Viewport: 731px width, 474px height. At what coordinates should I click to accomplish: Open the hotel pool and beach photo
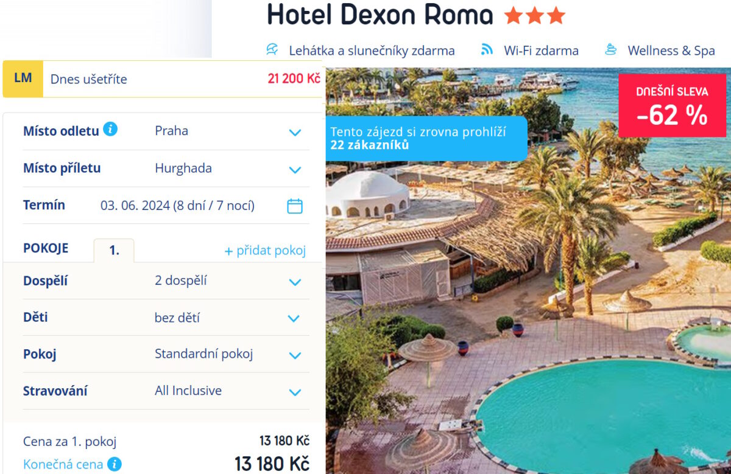[528, 271]
